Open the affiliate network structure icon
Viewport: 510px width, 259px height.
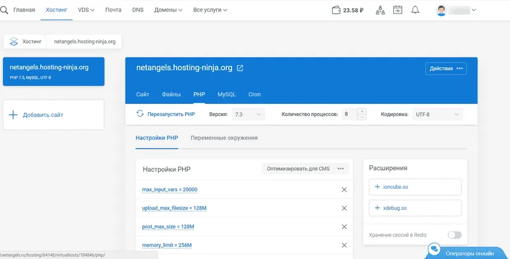[380, 10]
